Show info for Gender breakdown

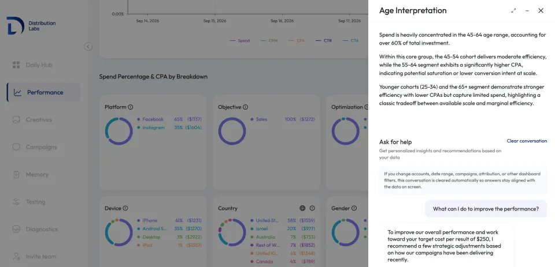(354, 208)
